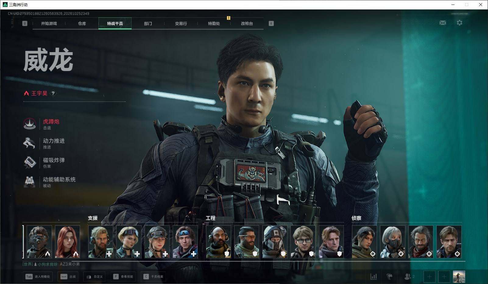Select the 特战干员 tab
This screenshot has height=284, width=488.
pyautogui.click(x=115, y=23)
